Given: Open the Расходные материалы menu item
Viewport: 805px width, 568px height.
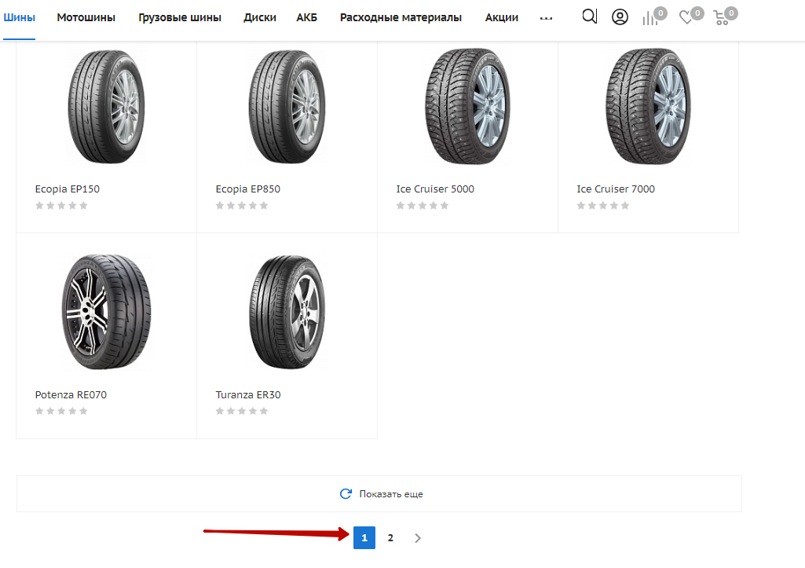Looking at the screenshot, I should pos(401,17).
